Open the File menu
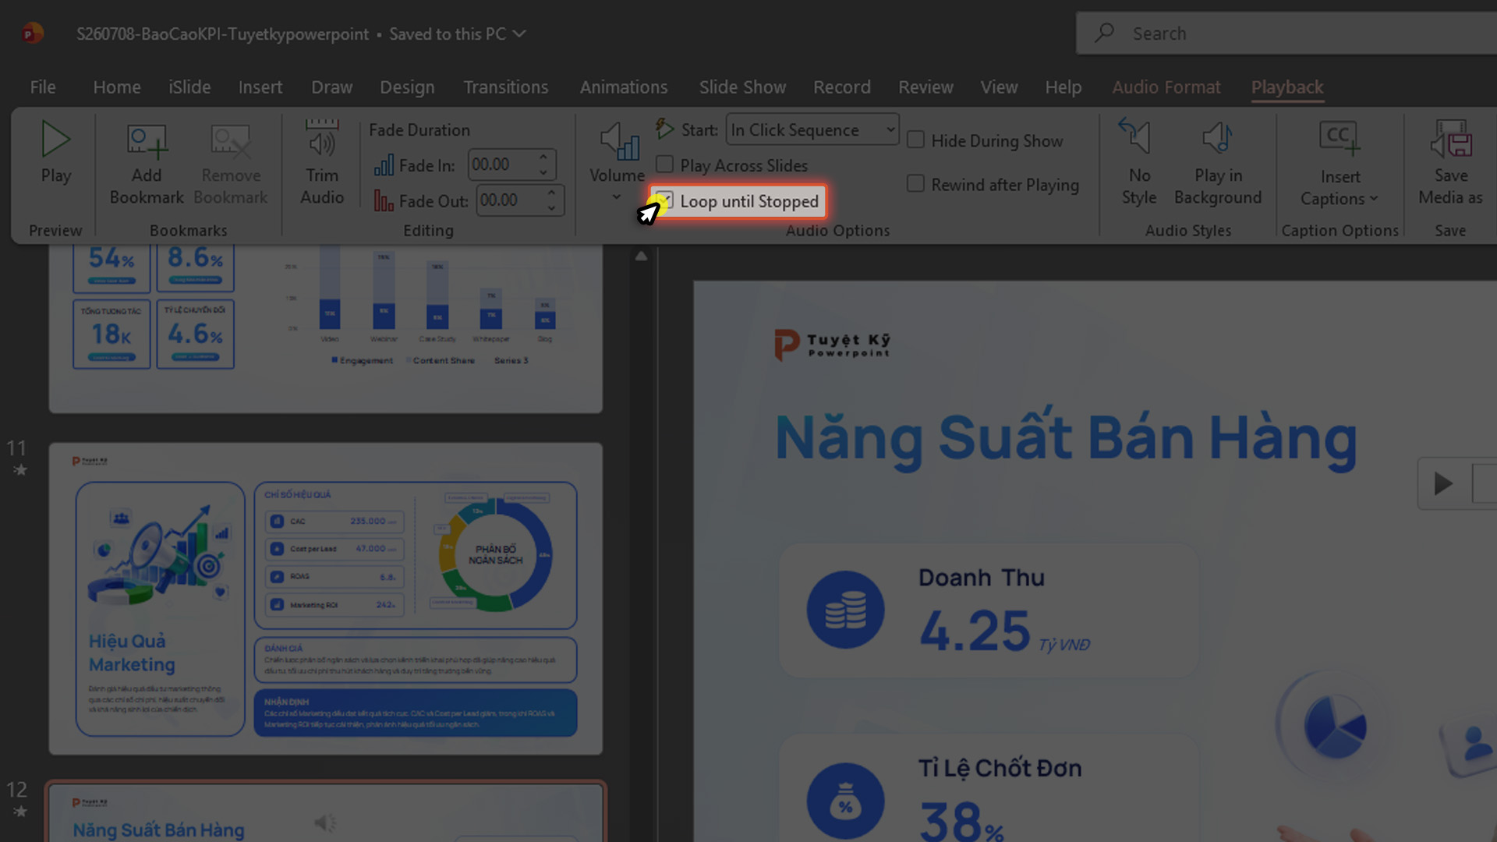This screenshot has height=842, width=1497. 43,87
